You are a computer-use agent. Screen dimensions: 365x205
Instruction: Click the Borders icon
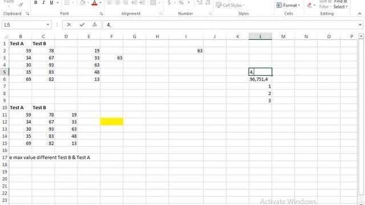[x=67, y=2]
